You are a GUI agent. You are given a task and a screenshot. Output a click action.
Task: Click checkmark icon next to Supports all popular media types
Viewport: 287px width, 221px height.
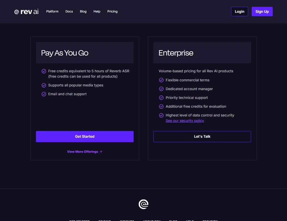coord(44,85)
